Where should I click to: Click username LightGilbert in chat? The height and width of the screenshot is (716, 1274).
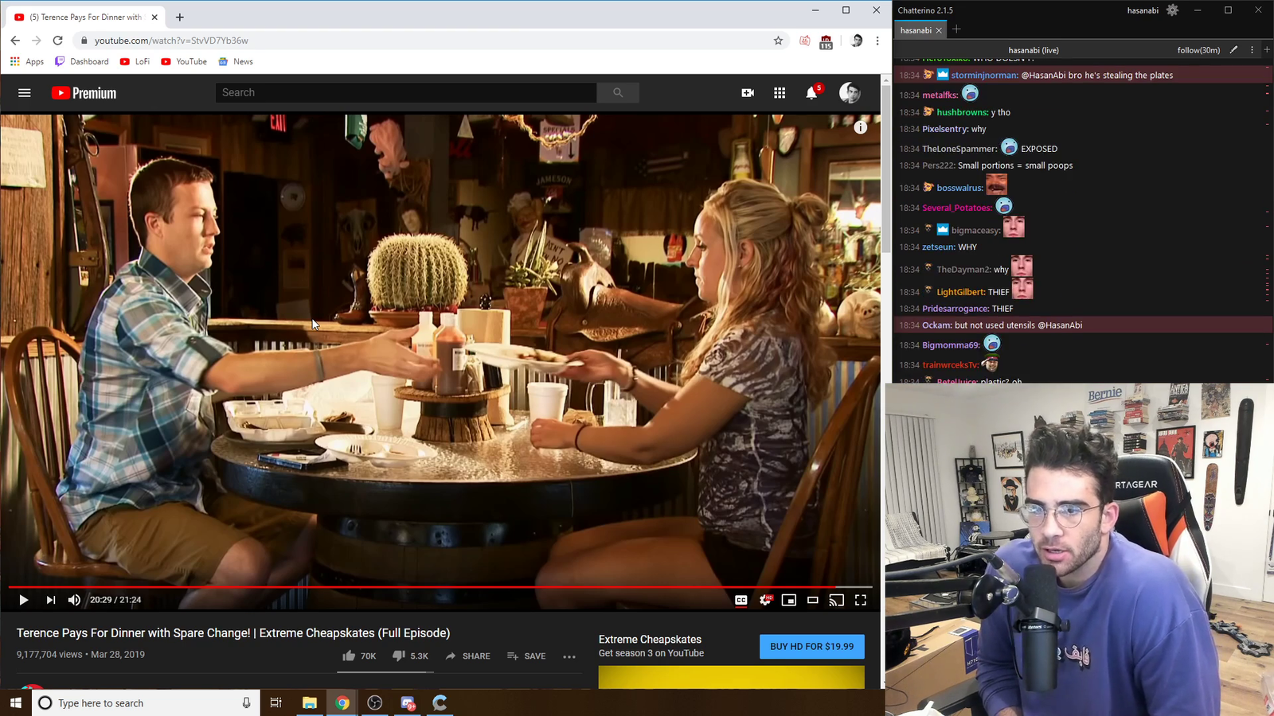(961, 292)
